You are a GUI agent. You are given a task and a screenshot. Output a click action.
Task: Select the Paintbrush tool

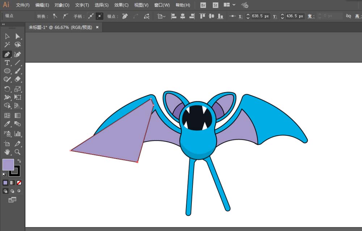pos(17,71)
